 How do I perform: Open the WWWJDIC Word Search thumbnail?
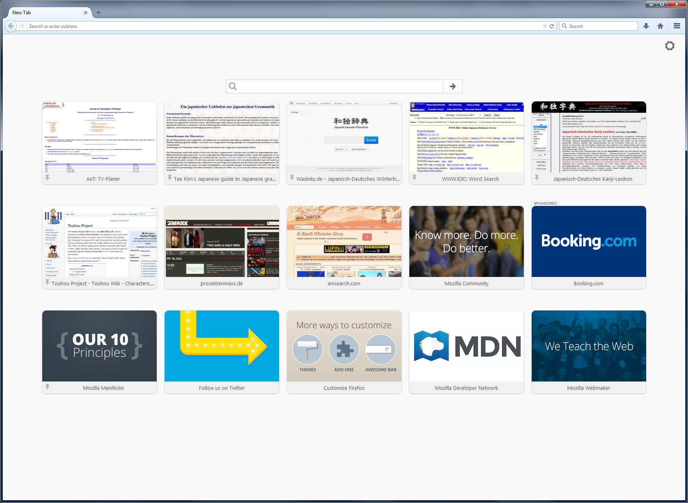tap(467, 137)
